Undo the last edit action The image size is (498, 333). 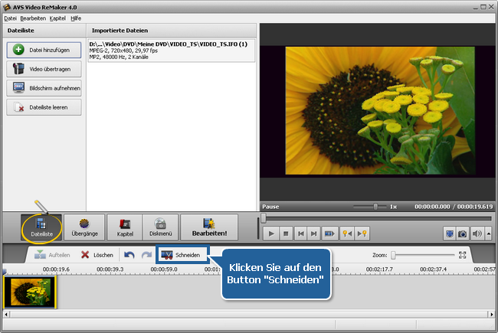(128, 255)
